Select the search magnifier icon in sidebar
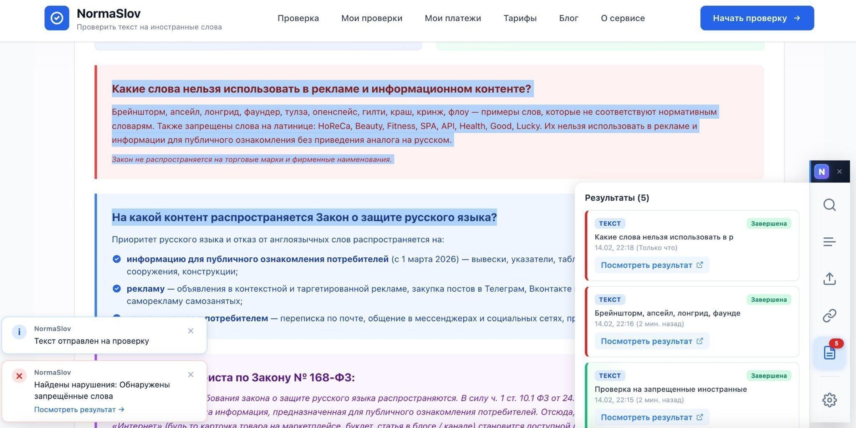The height and width of the screenshot is (428, 856). (829, 205)
